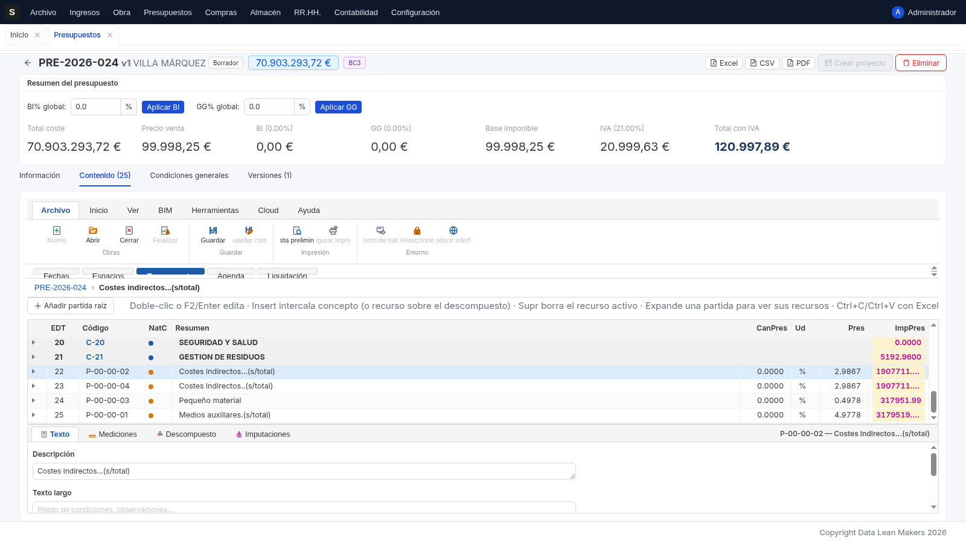Click the Guardar como icon

(x=249, y=230)
